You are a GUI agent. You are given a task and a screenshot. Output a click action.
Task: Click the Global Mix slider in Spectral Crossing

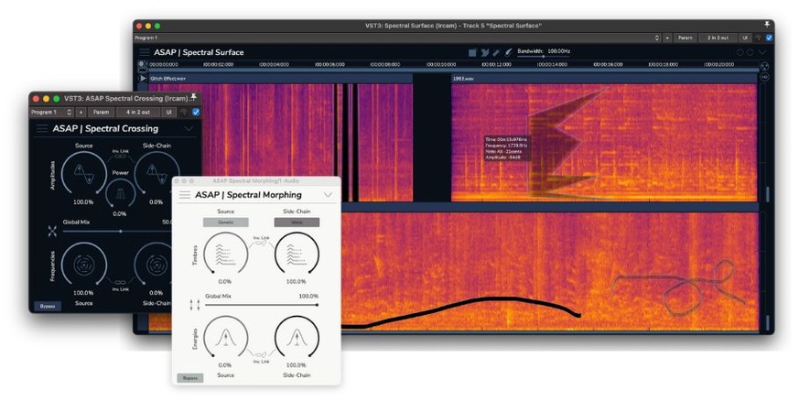pyautogui.click(x=117, y=232)
